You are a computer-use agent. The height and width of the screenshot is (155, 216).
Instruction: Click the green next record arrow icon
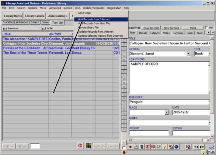click(202, 147)
